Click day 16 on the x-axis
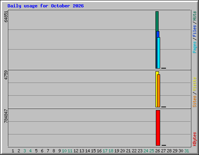 [x=99, y=151]
